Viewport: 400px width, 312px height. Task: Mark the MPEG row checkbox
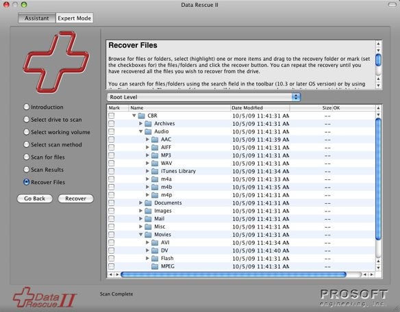pos(111,266)
